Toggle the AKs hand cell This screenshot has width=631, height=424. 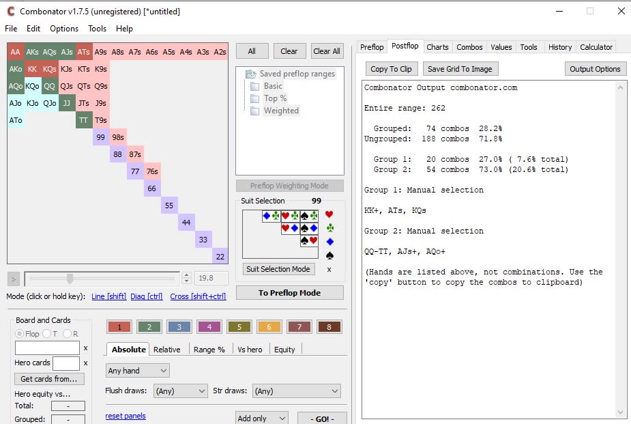click(x=33, y=51)
